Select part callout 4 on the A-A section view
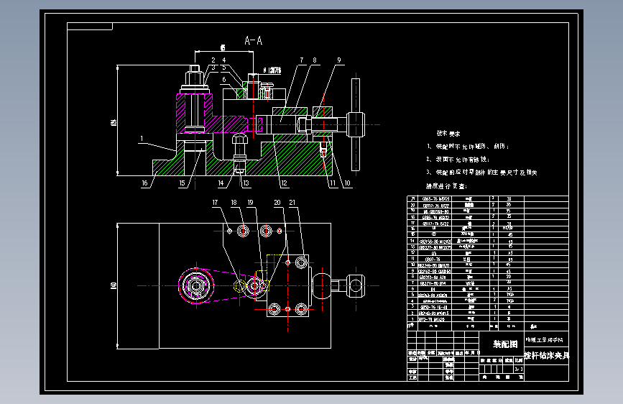The image size is (623, 404). pyautogui.click(x=224, y=60)
